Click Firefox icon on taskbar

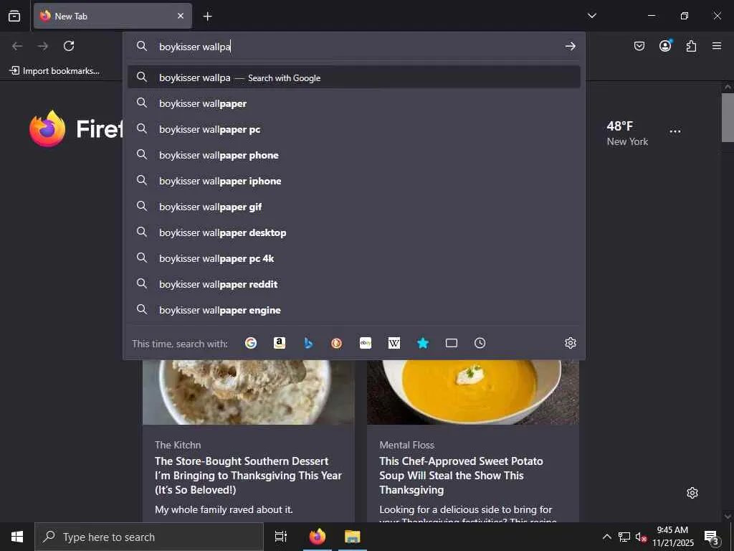(x=318, y=537)
